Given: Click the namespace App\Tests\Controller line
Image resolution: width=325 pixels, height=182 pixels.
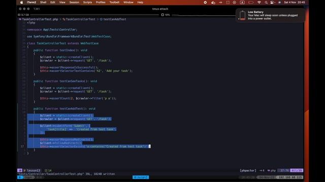Looking at the screenshot, I should point(52,30).
